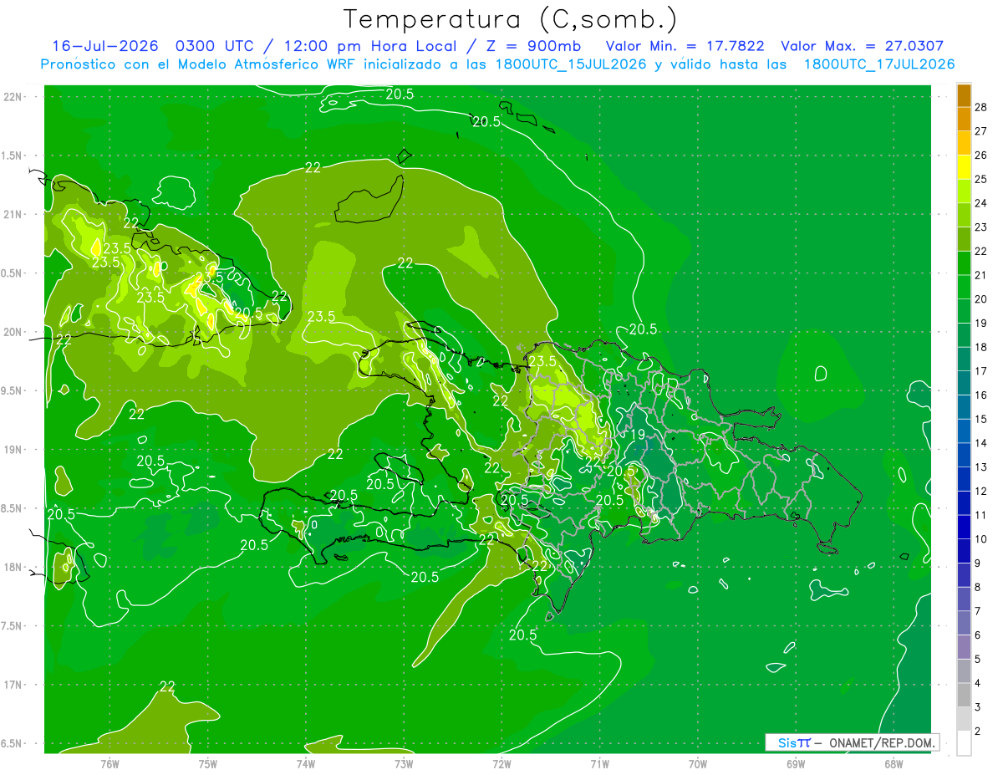The width and height of the screenshot is (1003, 775).
Task: Click the "73W" longitude axis label
Action: (x=404, y=763)
